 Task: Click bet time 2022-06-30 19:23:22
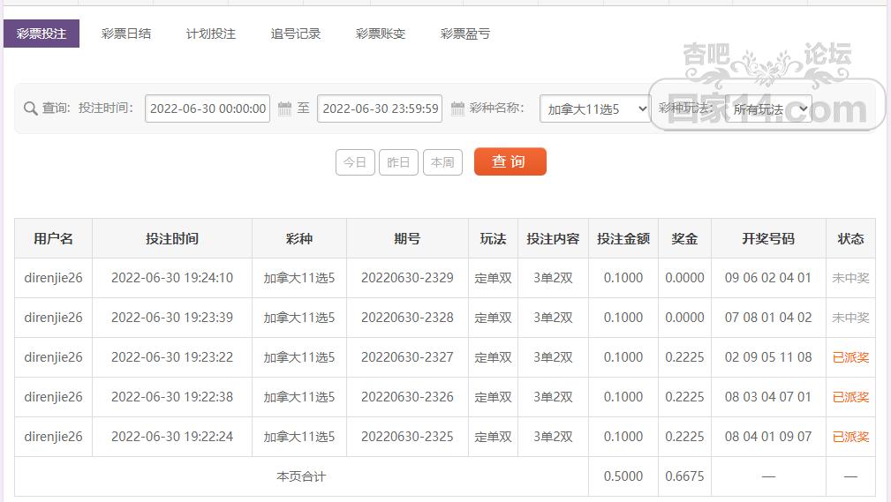pos(172,357)
